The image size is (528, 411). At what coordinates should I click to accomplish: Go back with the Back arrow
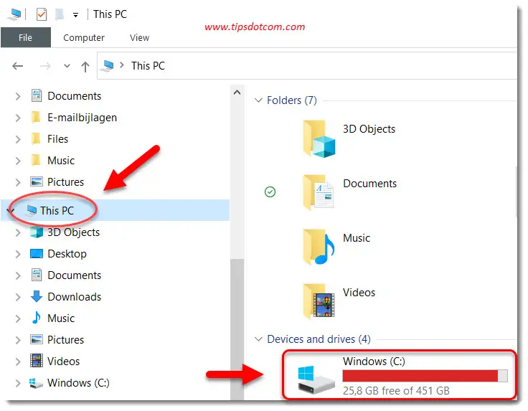17,66
